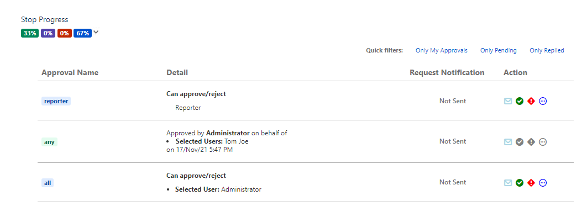Reject the reporter approval with red icon

click(x=531, y=101)
